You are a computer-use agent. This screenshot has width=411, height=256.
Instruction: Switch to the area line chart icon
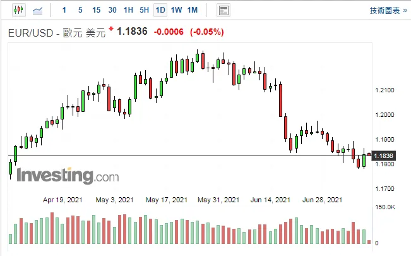[37, 11]
